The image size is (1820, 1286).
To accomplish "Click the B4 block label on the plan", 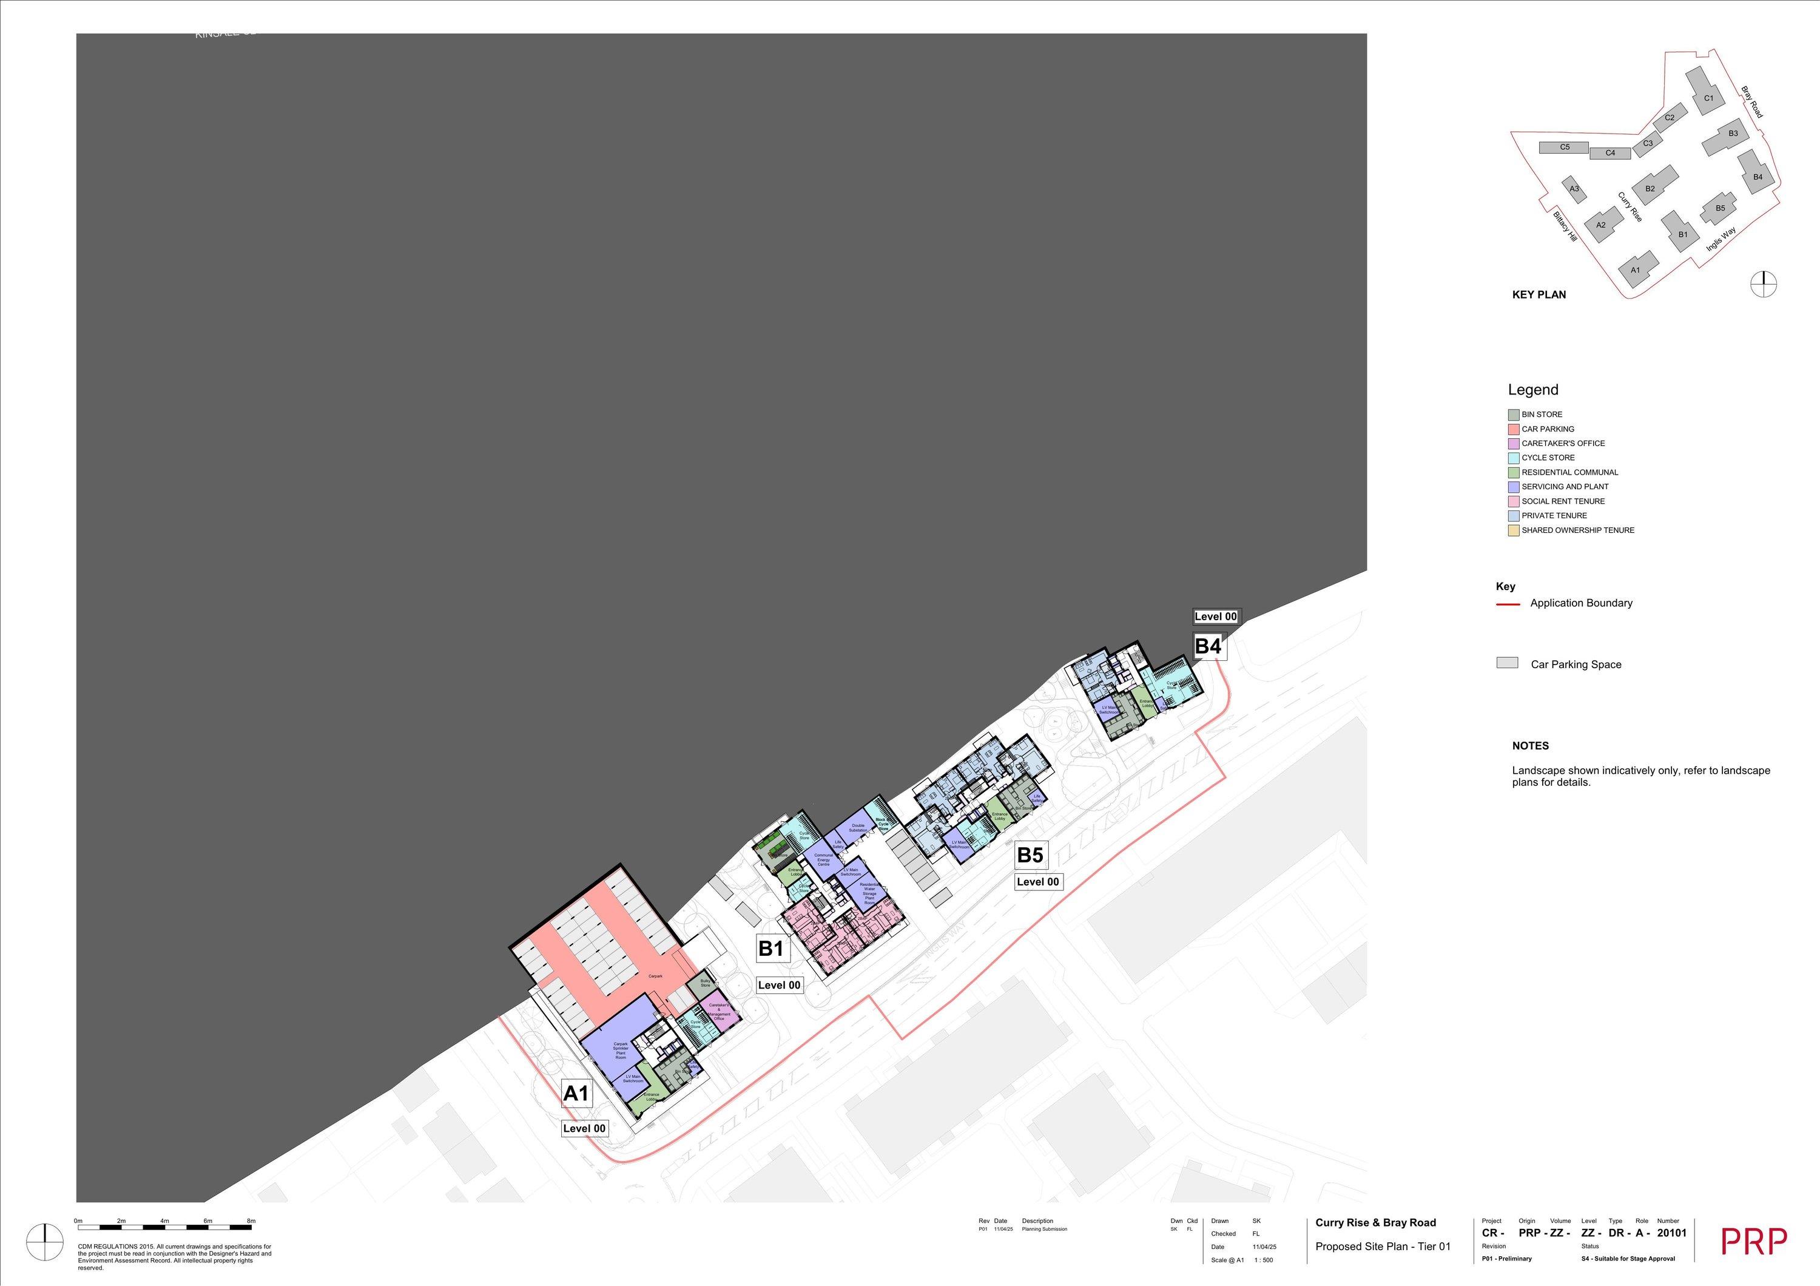I will click(1208, 646).
